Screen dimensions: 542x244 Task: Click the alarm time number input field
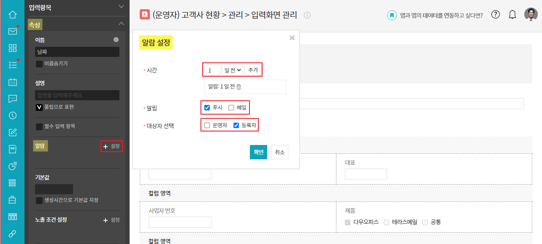[213, 70]
